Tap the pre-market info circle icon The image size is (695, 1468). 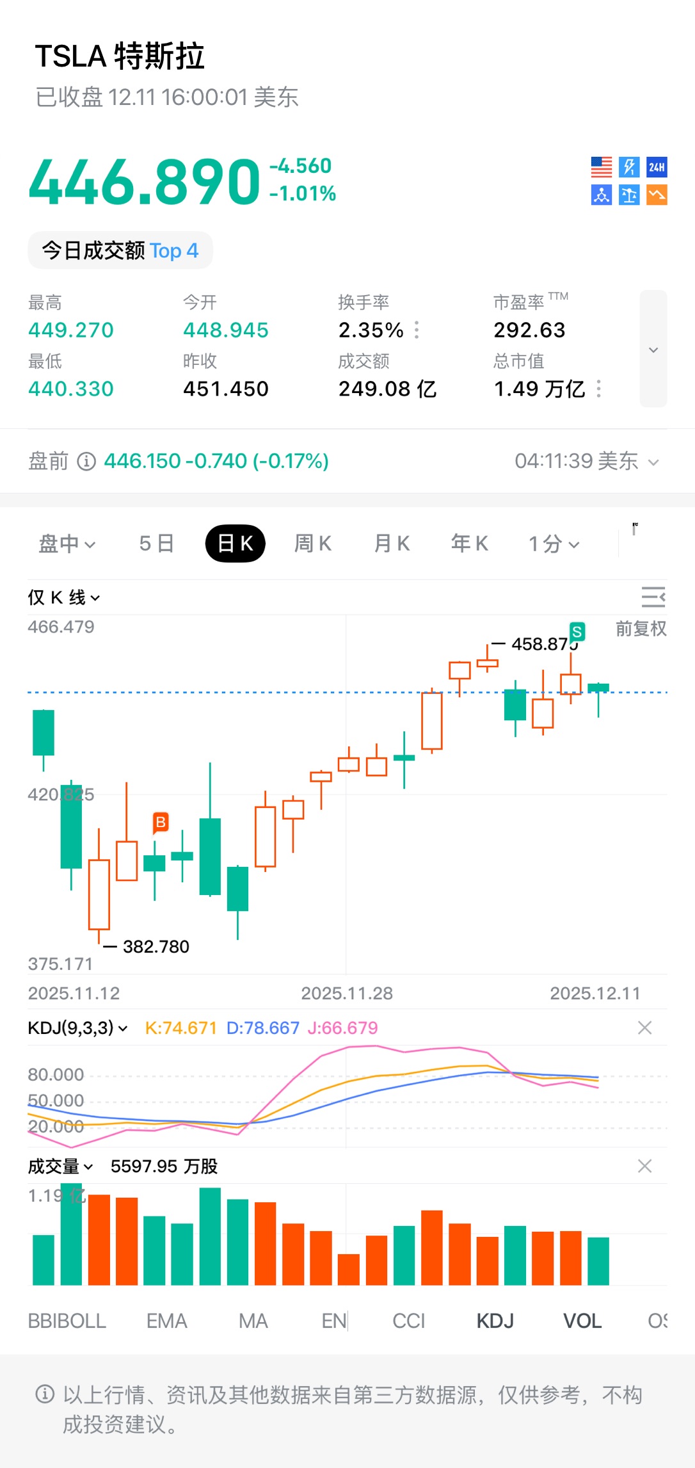point(86,461)
